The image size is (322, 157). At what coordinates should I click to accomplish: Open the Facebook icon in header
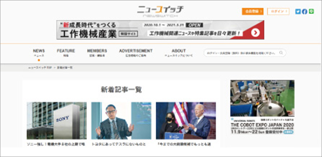(x=305, y=12)
